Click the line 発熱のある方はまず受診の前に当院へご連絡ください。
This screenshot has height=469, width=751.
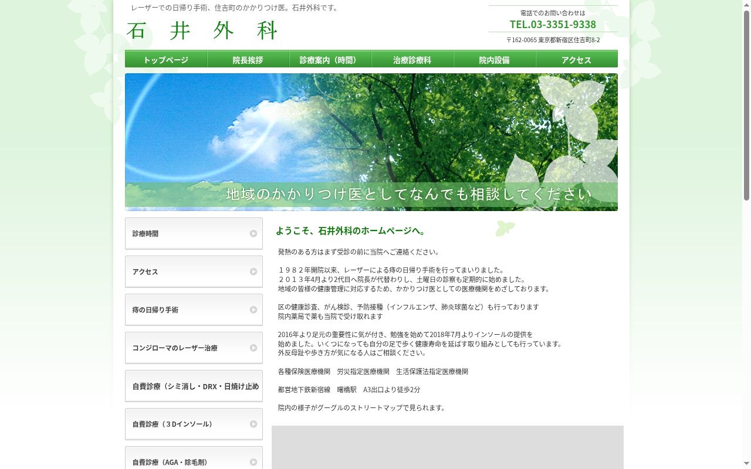coord(359,252)
